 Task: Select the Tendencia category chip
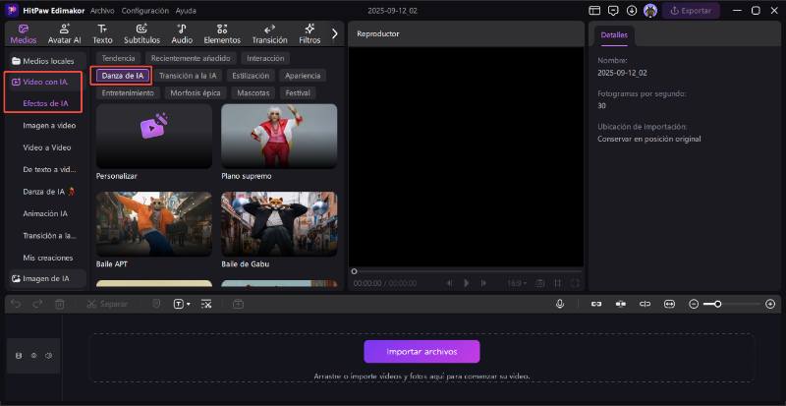coord(118,58)
